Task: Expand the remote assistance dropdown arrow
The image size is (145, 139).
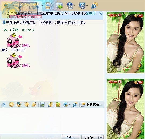Action: coord(75,6)
